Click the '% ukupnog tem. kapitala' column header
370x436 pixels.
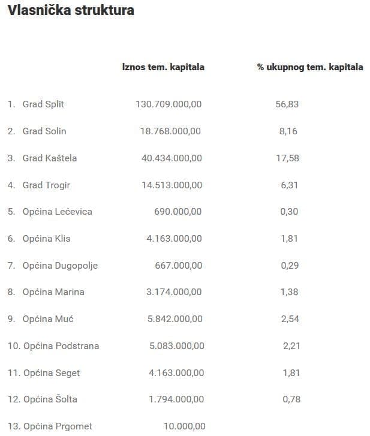pos(310,67)
